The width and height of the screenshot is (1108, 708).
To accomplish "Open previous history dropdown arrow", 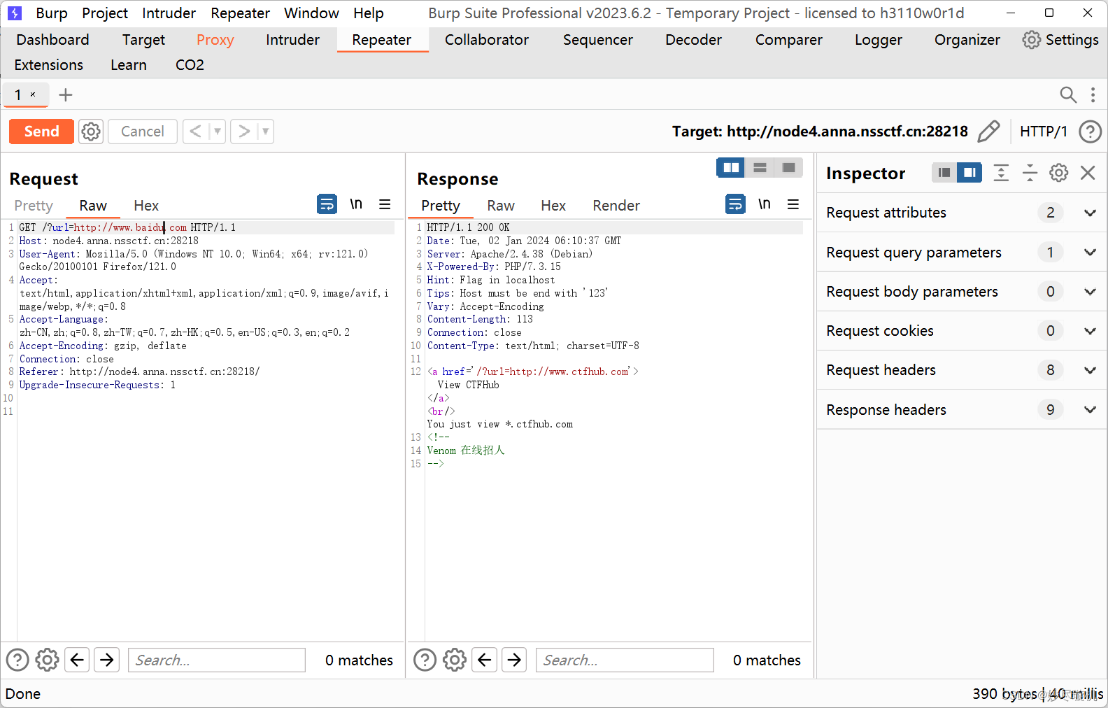I will click(218, 132).
